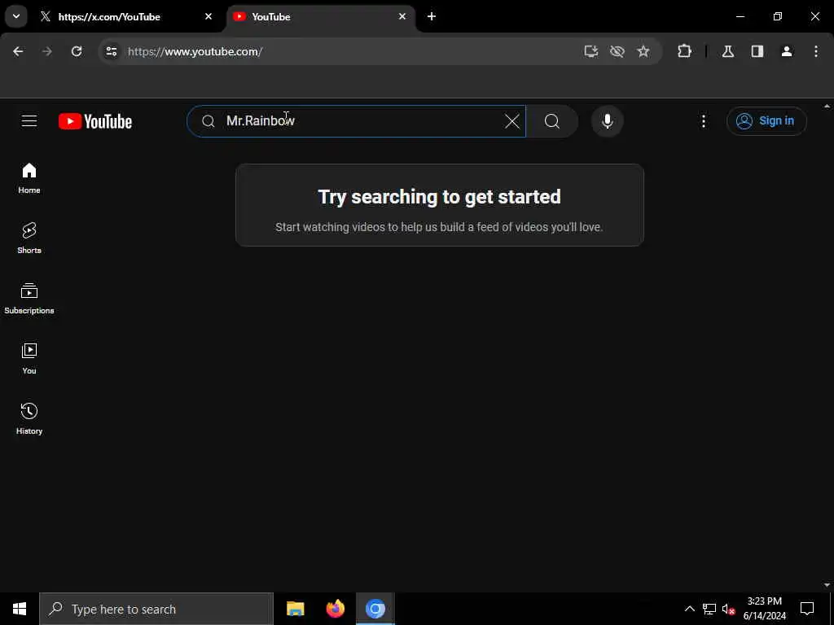Image resolution: width=834 pixels, height=625 pixels.
Task: Launch Firefox from the taskbar
Action: click(x=335, y=609)
